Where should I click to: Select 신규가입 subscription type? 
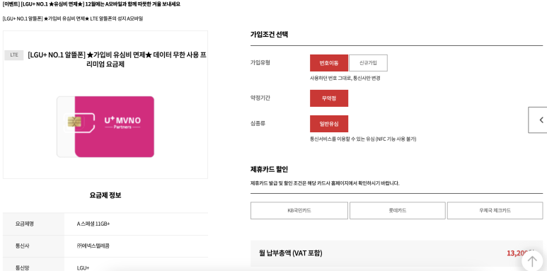(x=368, y=63)
